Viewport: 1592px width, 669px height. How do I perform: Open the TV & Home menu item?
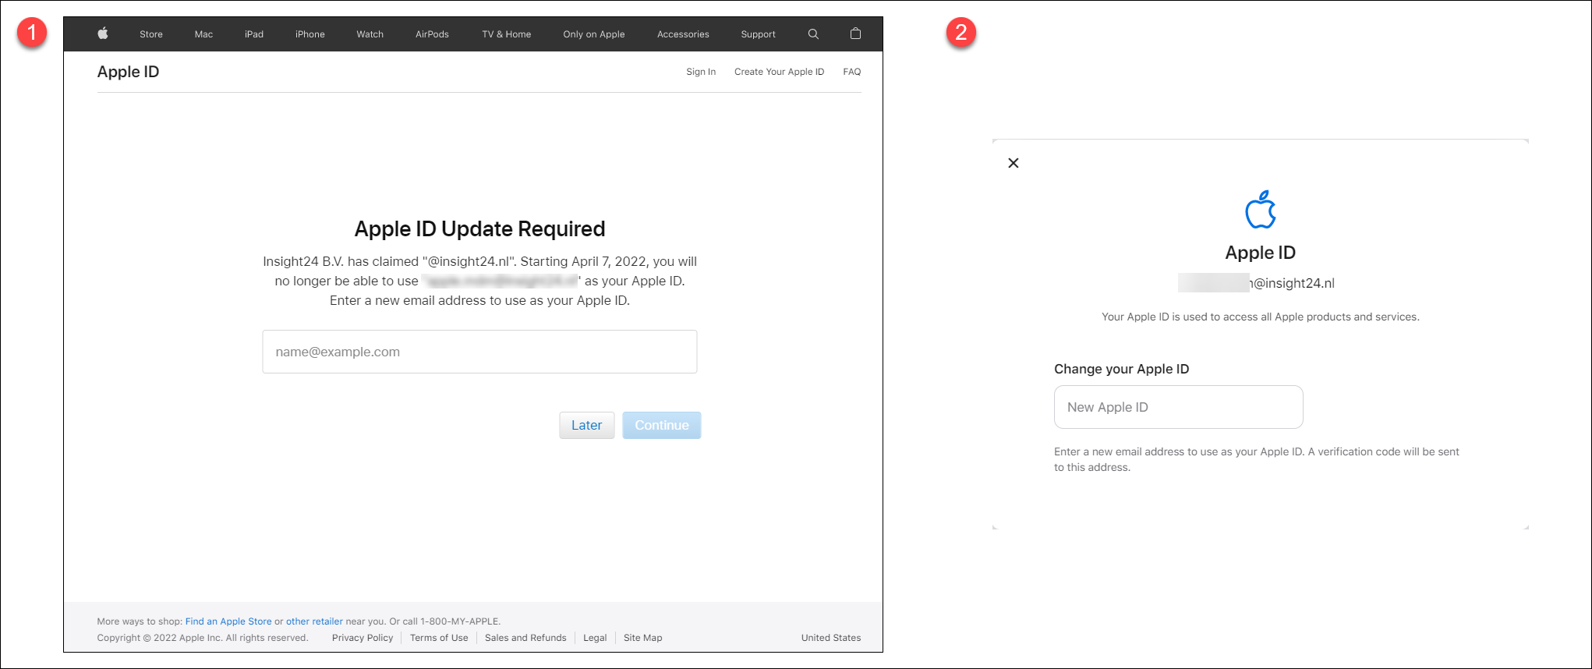[507, 34]
